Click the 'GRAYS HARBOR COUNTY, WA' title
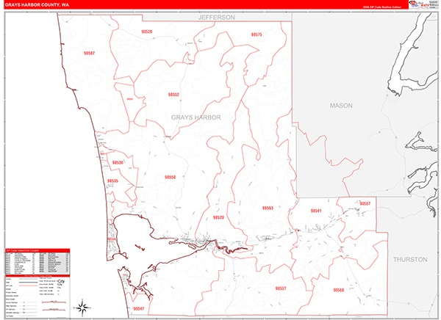Screen dimensions: 441x320 tap(37, 5)
